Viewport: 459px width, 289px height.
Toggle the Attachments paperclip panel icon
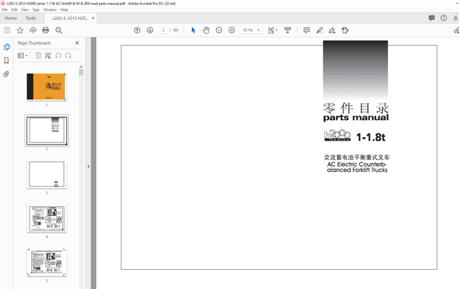click(x=7, y=74)
